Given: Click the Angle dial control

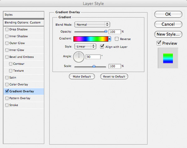Looking at the screenshot, I should 79,57.
